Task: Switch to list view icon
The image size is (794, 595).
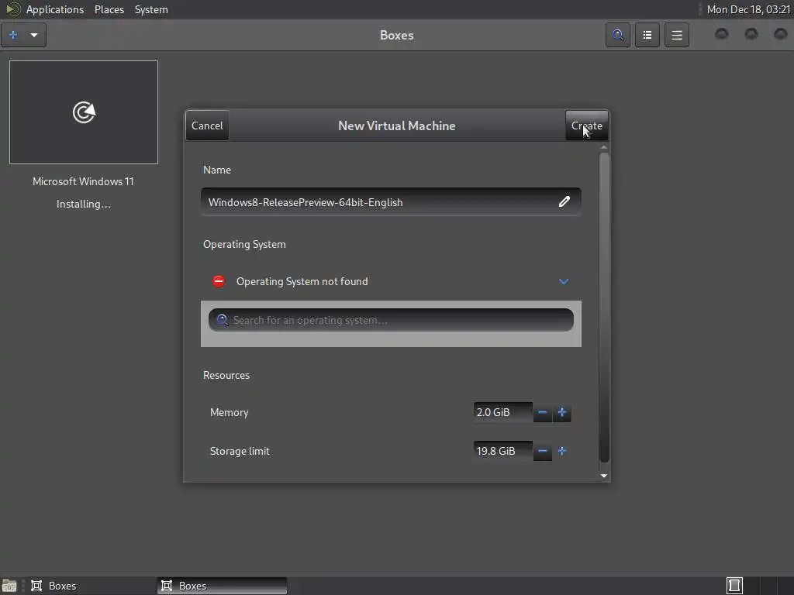Action: coord(647,35)
